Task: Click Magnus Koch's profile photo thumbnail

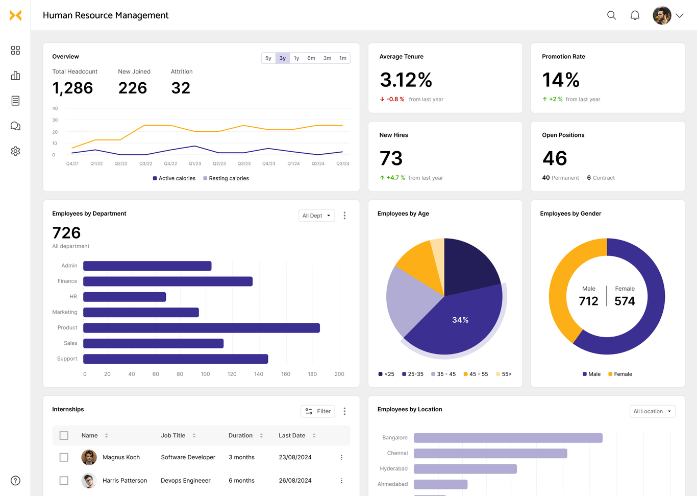Action: (x=89, y=457)
